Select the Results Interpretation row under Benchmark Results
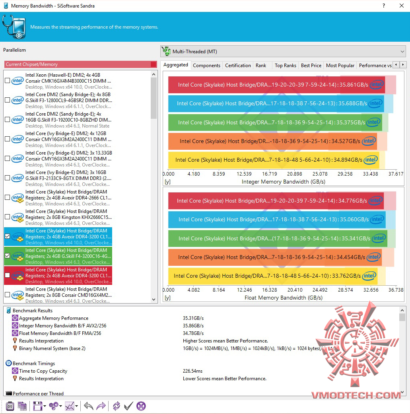The image size is (410, 414). point(41,340)
